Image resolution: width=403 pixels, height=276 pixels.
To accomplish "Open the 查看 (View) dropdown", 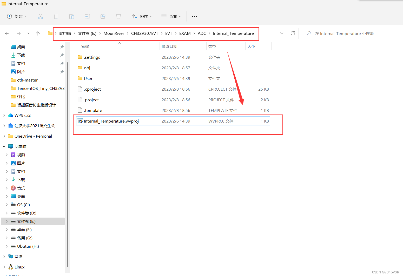I will pyautogui.click(x=171, y=16).
